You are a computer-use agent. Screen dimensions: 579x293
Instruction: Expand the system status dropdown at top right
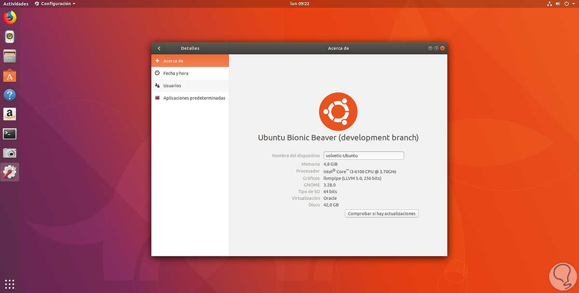(x=574, y=3)
